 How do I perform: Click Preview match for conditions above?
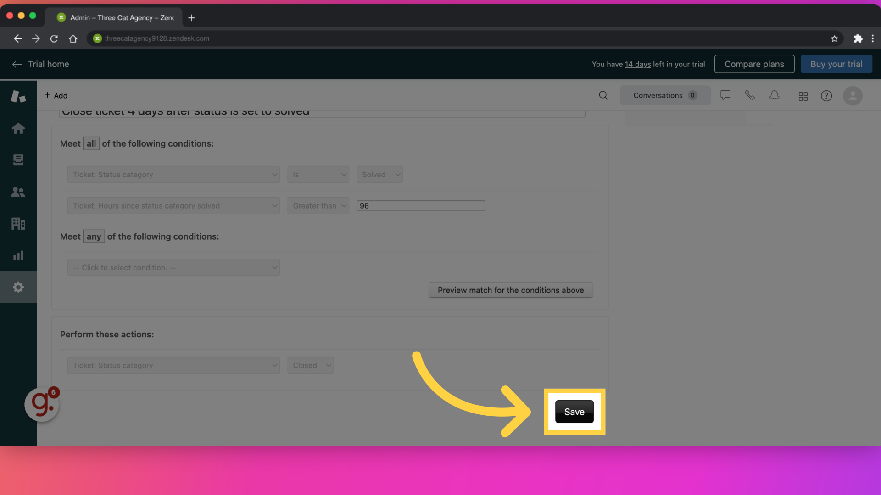[510, 290]
